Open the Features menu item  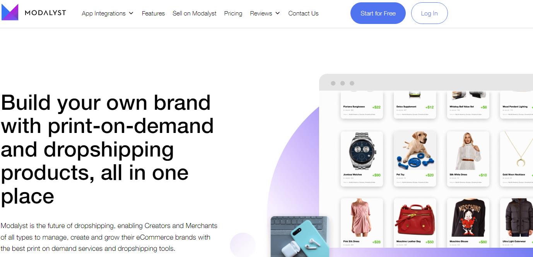[x=153, y=13]
